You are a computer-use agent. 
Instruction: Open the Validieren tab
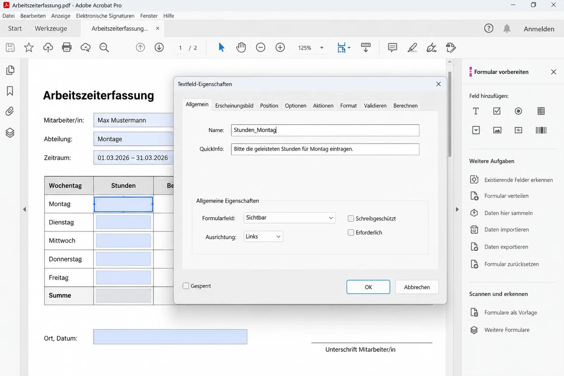click(x=375, y=105)
